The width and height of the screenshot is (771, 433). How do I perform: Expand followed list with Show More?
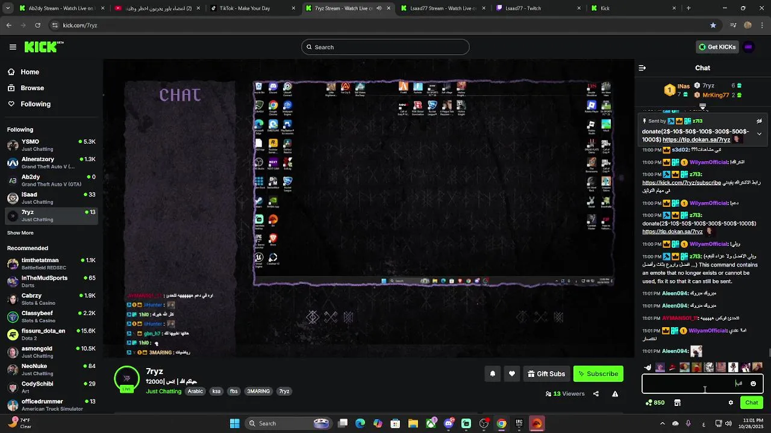point(20,233)
